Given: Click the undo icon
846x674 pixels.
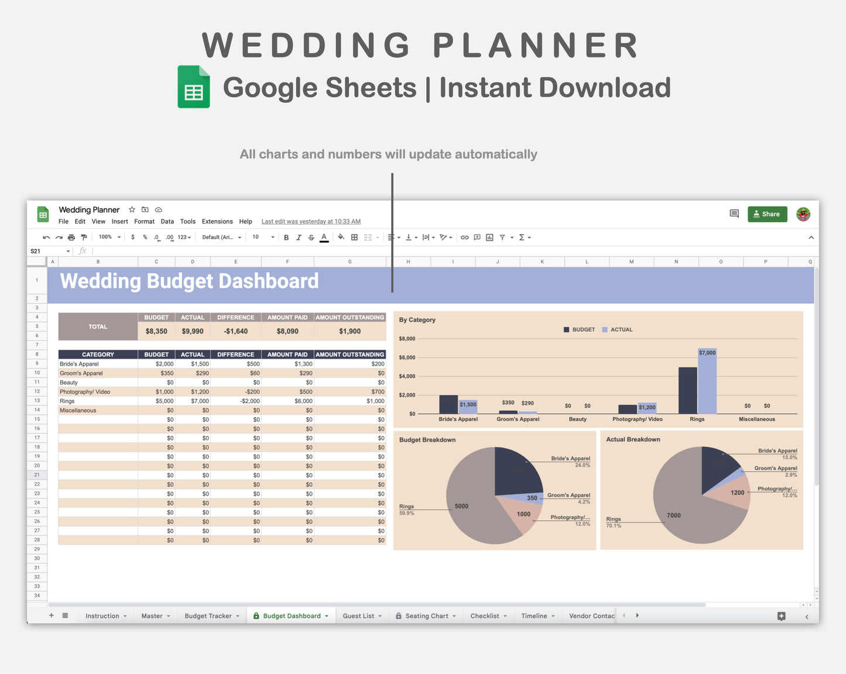Looking at the screenshot, I should coord(46,237).
